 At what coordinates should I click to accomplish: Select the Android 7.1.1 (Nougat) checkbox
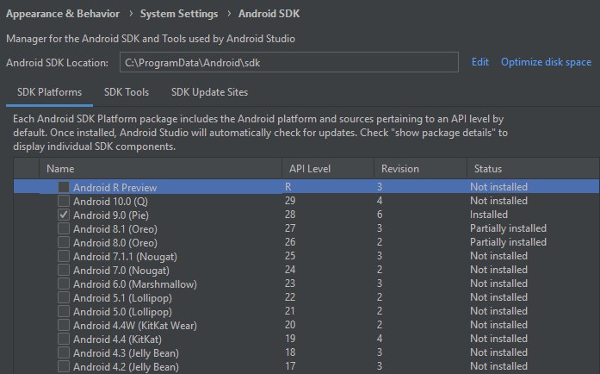[x=64, y=256]
